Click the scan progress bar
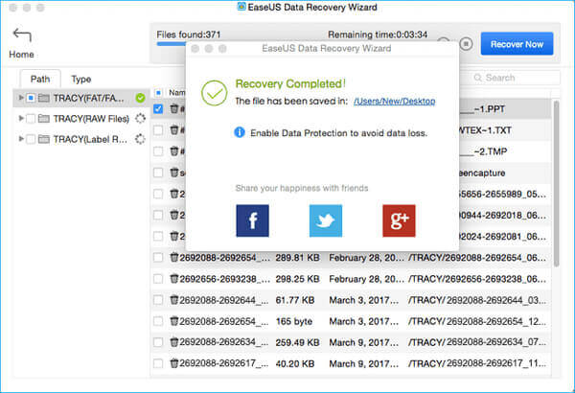This screenshot has width=575, height=393. pyautogui.click(x=171, y=44)
